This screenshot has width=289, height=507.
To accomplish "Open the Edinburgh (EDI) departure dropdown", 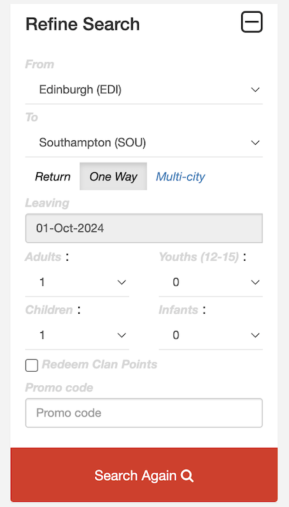I will (144, 89).
